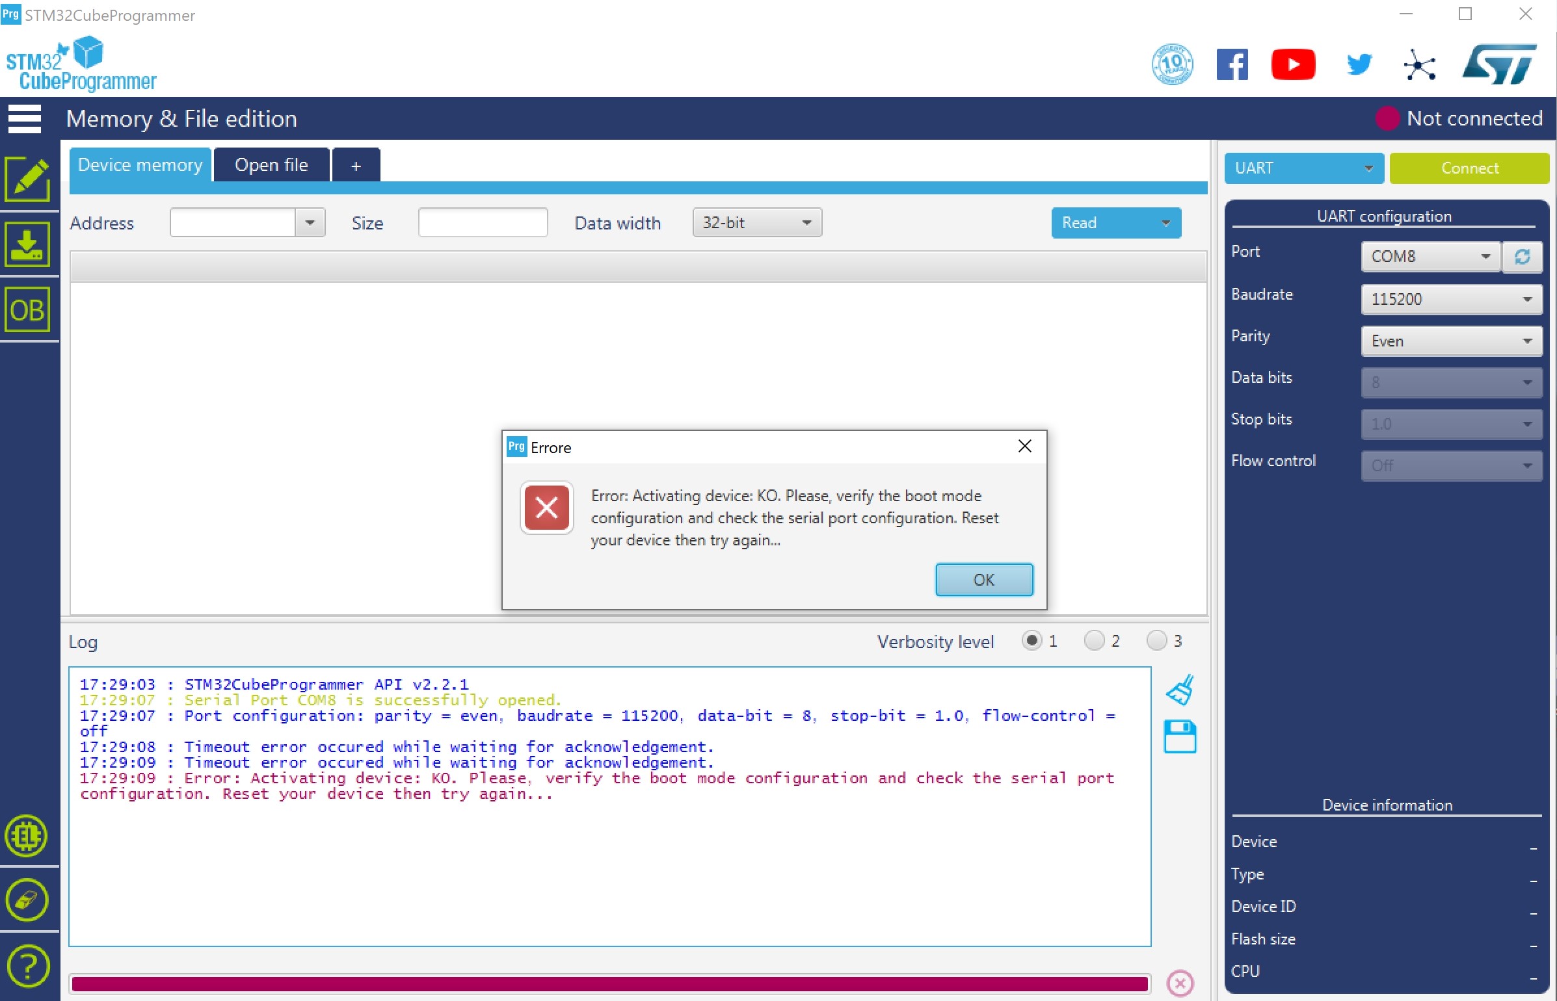Open the help question mark icon
The height and width of the screenshot is (1001, 1557).
pyautogui.click(x=27, y=966)
